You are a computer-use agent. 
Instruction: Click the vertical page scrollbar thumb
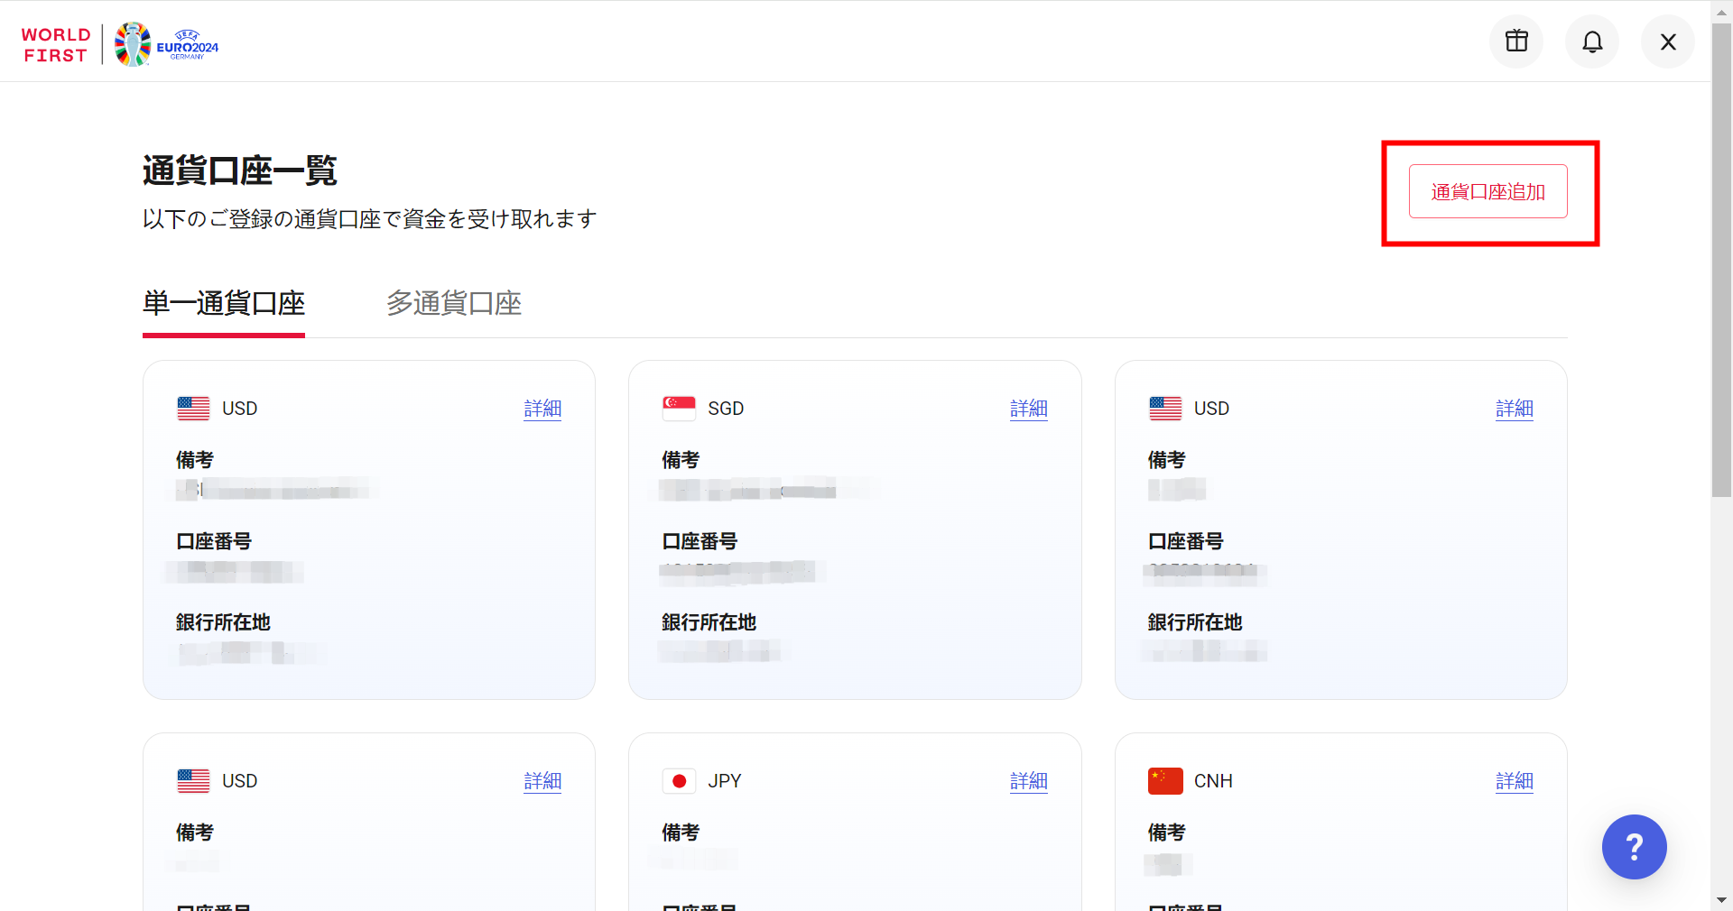click(1721, 262)
